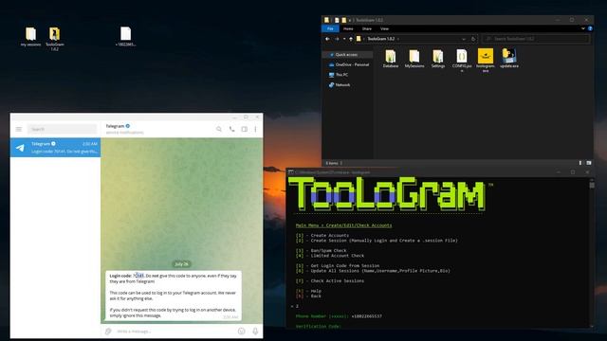Click the ToolsGram address bar path

click(x=381, y=39)
